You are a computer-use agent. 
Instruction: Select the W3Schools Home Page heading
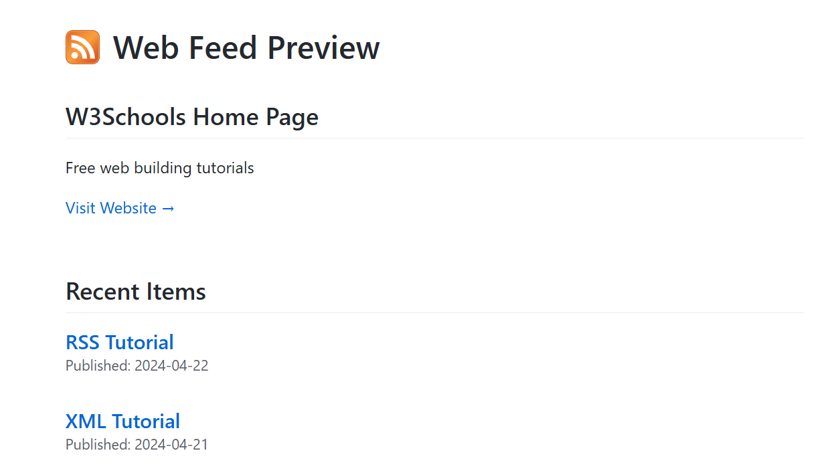point(191,117)
